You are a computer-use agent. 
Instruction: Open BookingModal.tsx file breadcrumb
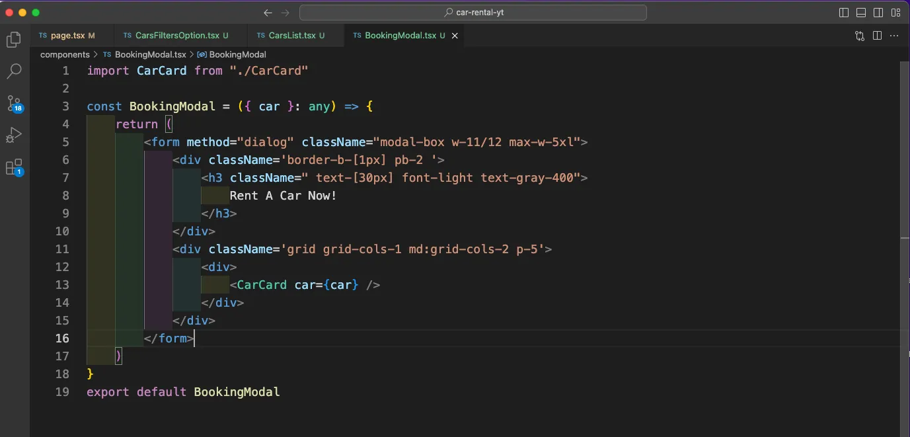(145, 55)
